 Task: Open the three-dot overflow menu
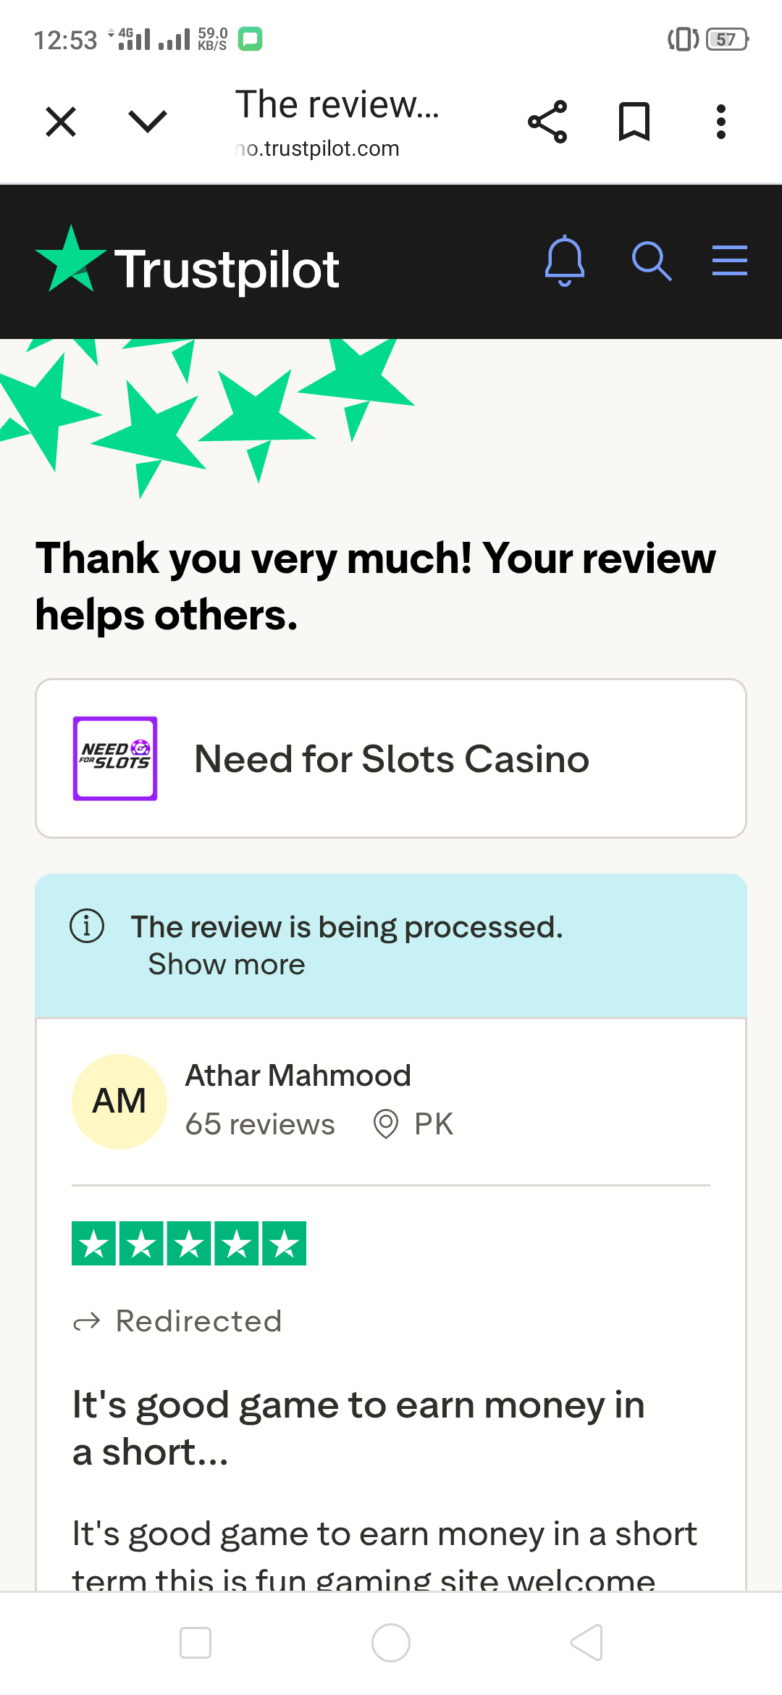[x=720, y=122]
